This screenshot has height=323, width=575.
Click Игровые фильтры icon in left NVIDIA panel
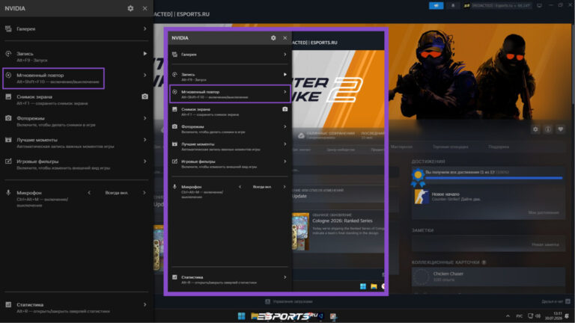click(x=8, y=161)
